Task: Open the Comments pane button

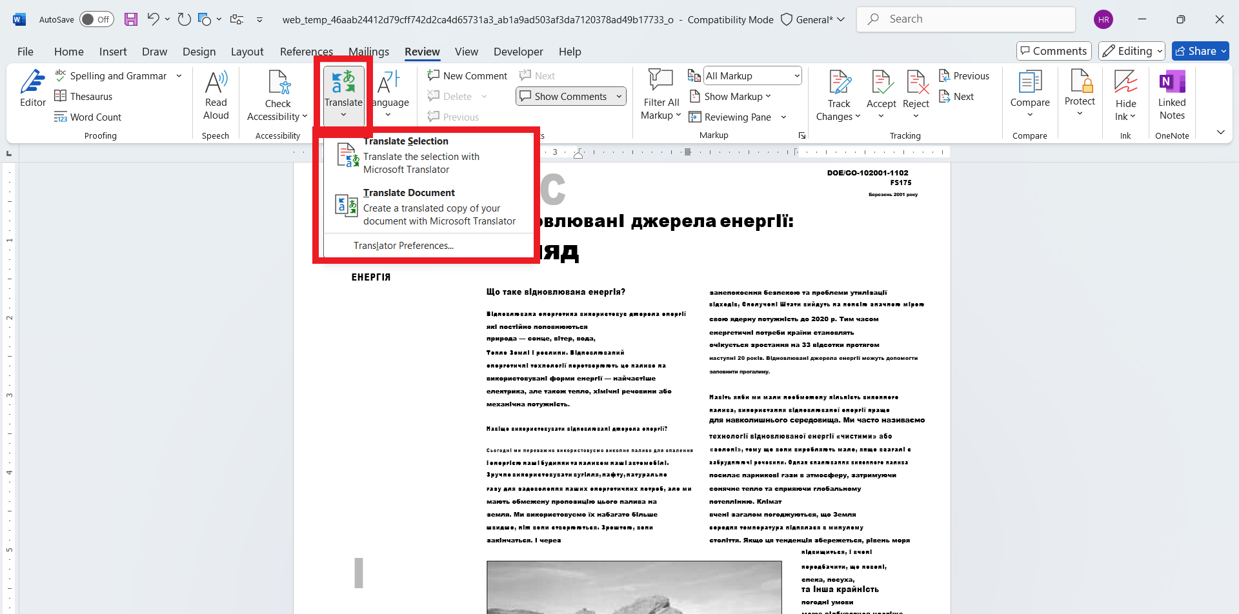Action: tap(1054, 51)
